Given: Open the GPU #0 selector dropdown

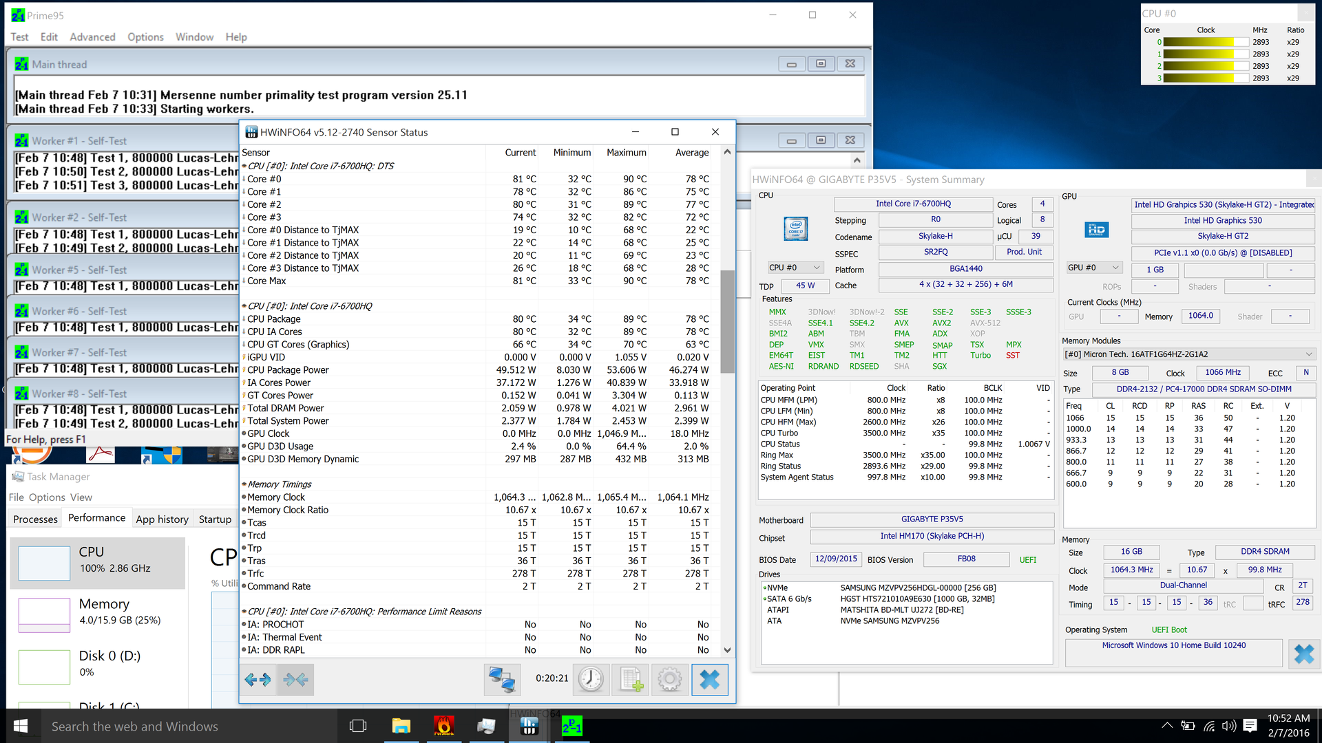Looking at the screenshot, I should click(1093, 268).
